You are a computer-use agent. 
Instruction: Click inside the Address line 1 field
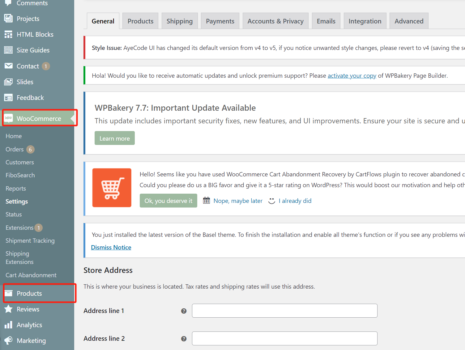coord(284,311)
